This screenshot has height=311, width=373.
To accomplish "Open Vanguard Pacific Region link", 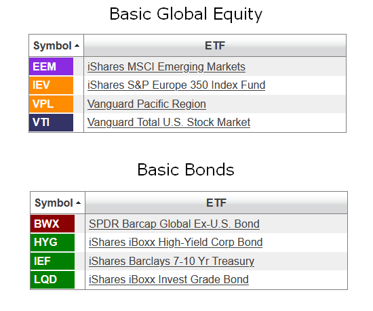I will coord(146,104).
